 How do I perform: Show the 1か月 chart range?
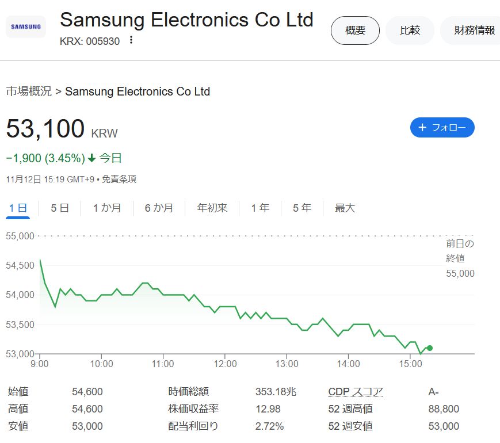coord(107,208)
